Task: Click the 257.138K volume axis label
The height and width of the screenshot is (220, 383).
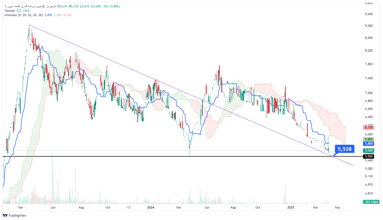Action: (371, 202)
